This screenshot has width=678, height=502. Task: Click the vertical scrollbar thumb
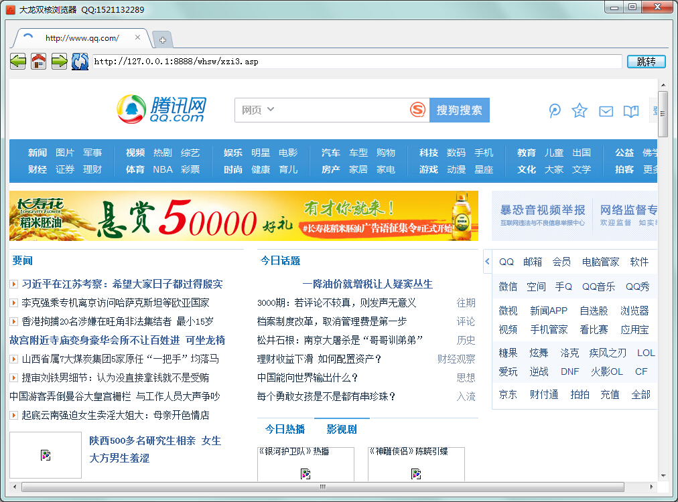coord(663,114)
